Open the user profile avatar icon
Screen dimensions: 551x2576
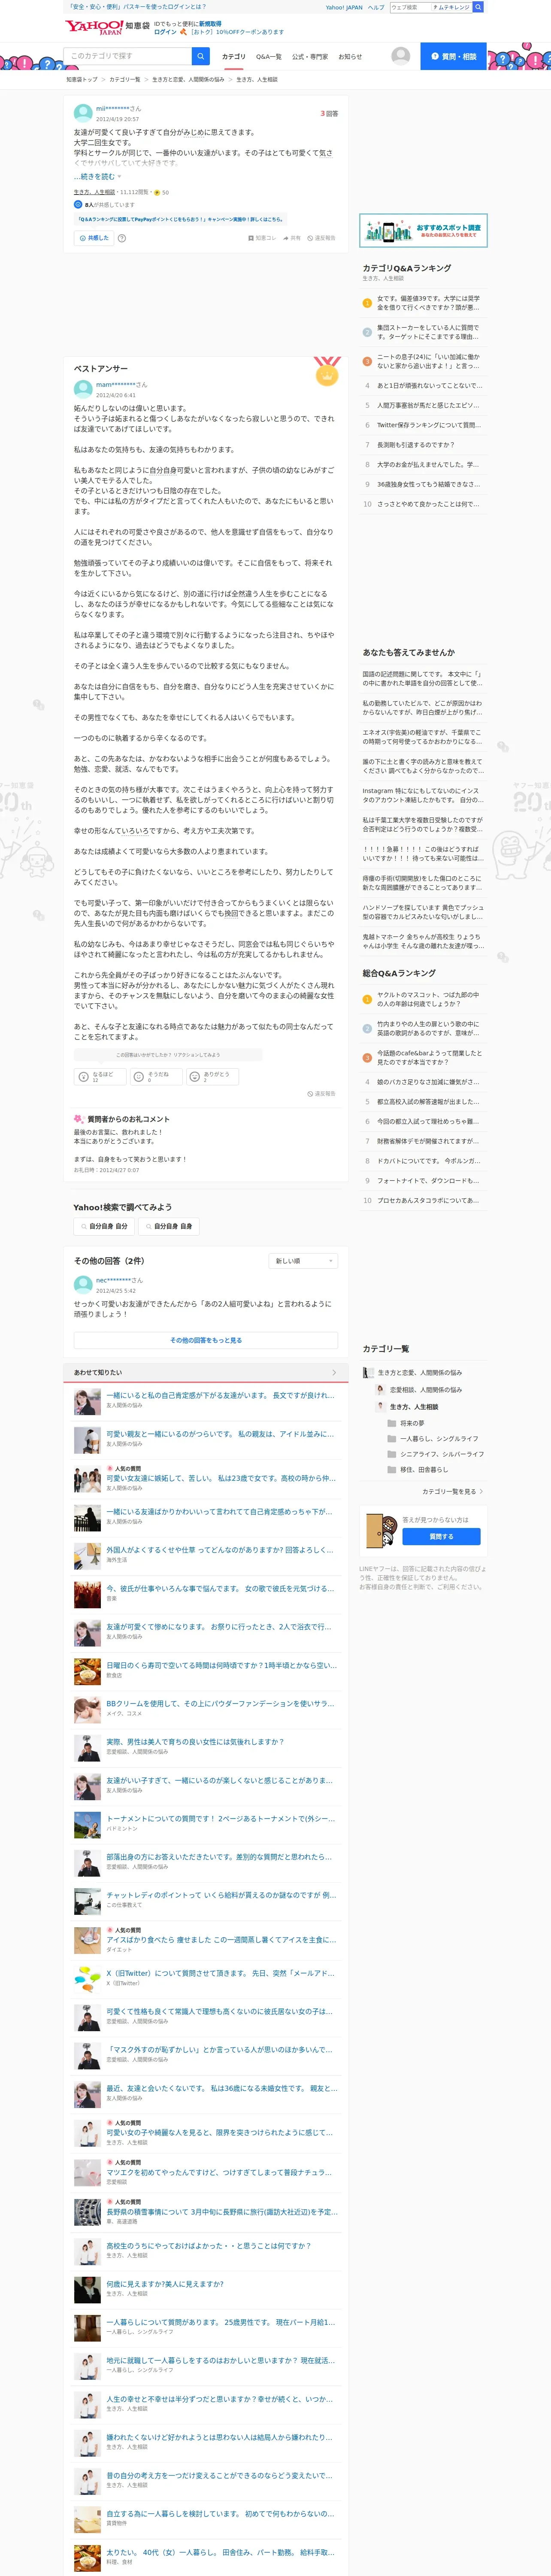[x=400, y=56]
